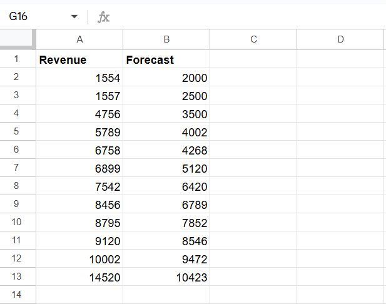Screen dimensions: 386x304
Task: Select row 10 header
Action: [16, 222]
